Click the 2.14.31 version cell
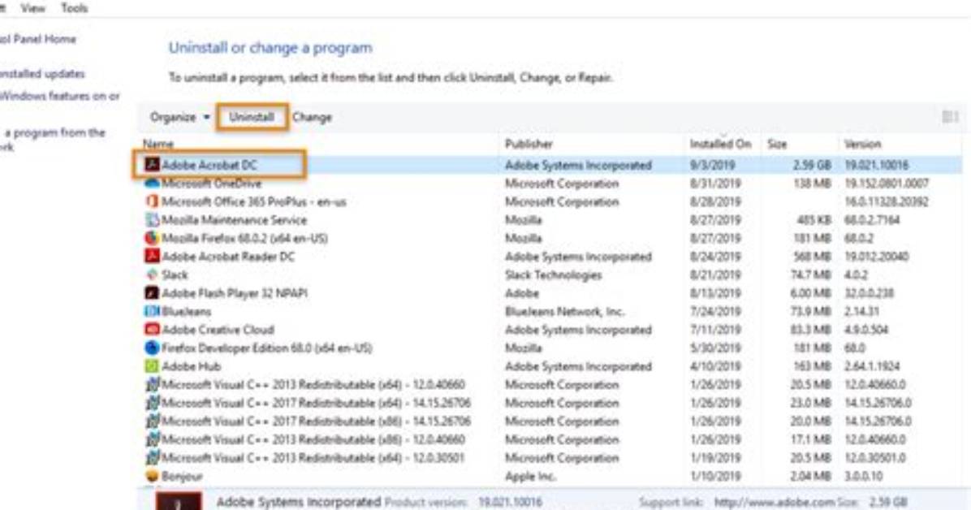971x510 pixels. point(861,311)
